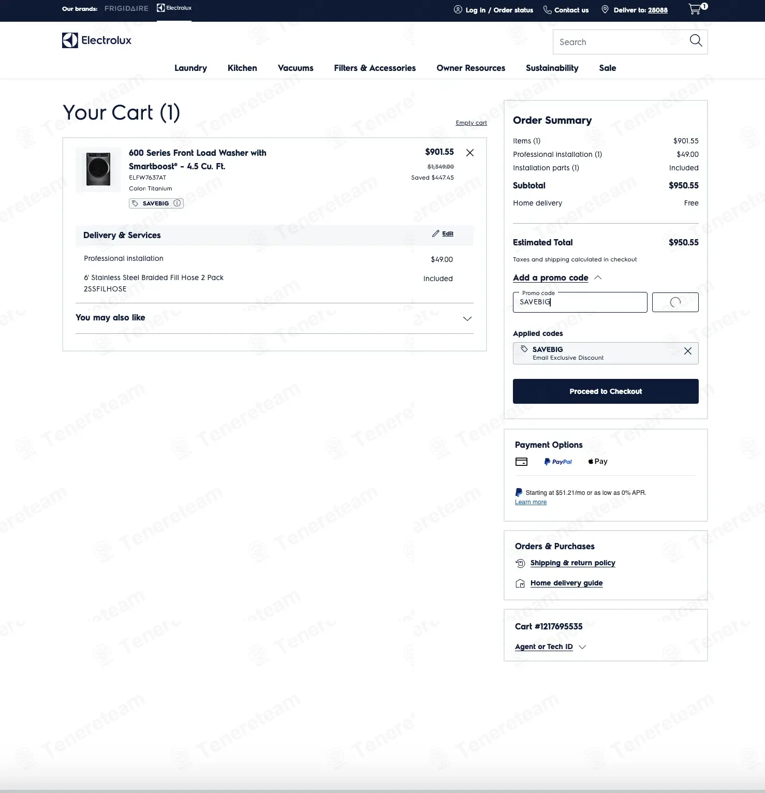Click the promo code apply button with spinner
This screenshot has width=765, height=793.
tap(675, 302)
